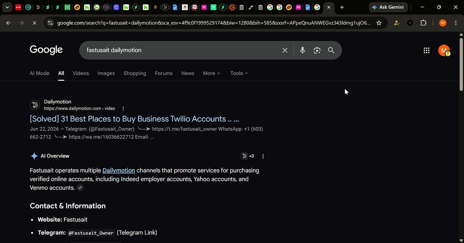
Task: Click the Website: Fastusait line
Action: click(63, 220)
